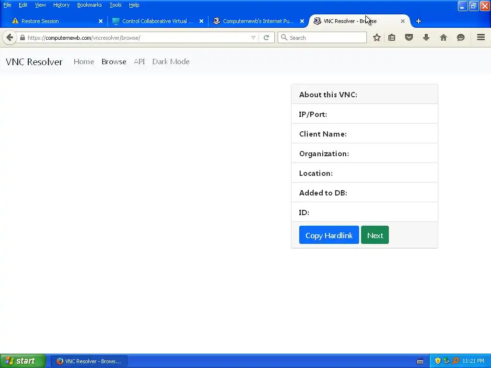Screen dimensions: 491x368
Task: Click the VNC Resolver brand link
Action: click(34, 62)
